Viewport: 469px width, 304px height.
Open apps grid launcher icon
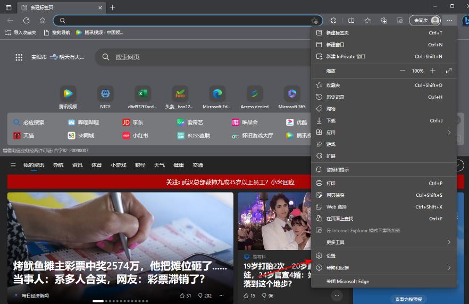click(19, 57)
